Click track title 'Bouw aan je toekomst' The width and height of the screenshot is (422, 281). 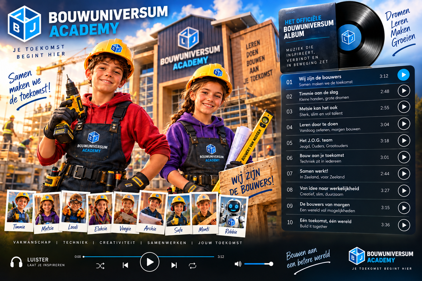[x=322, y=155]
